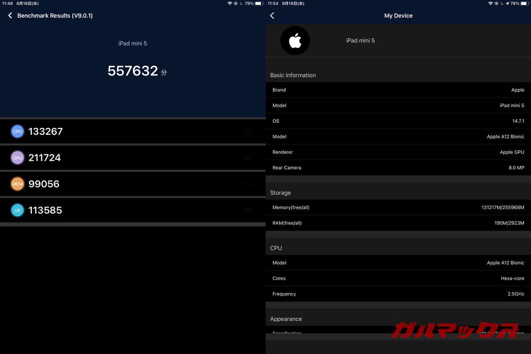The width and height of the screenshot is (531, 354).
Task: Select the Benchmark Results header title
Action: (x=54, y=15)
